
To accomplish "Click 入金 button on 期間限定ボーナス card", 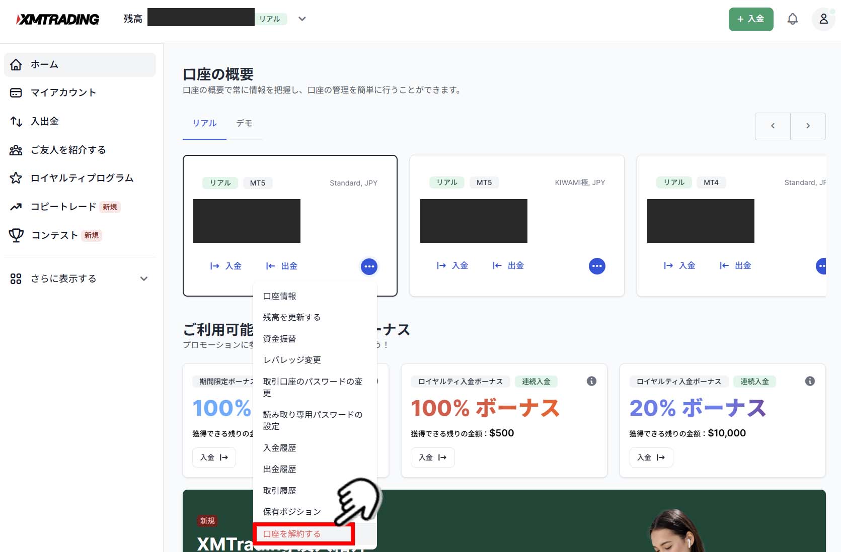I will tap(214, 457).
